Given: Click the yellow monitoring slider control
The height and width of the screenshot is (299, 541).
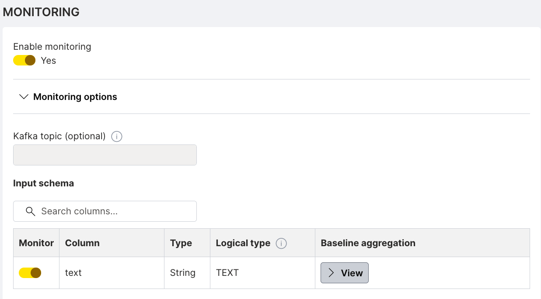Looking at the screenshot, I should coord(24,60).
